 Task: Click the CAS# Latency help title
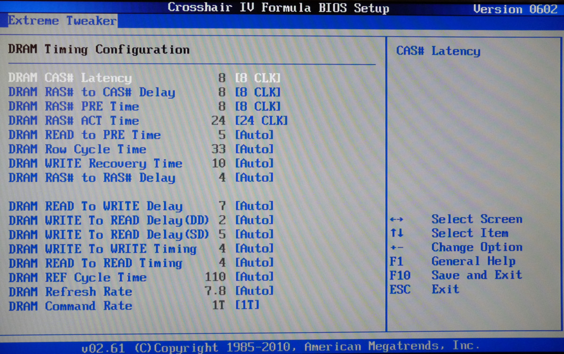click(438, 51)
